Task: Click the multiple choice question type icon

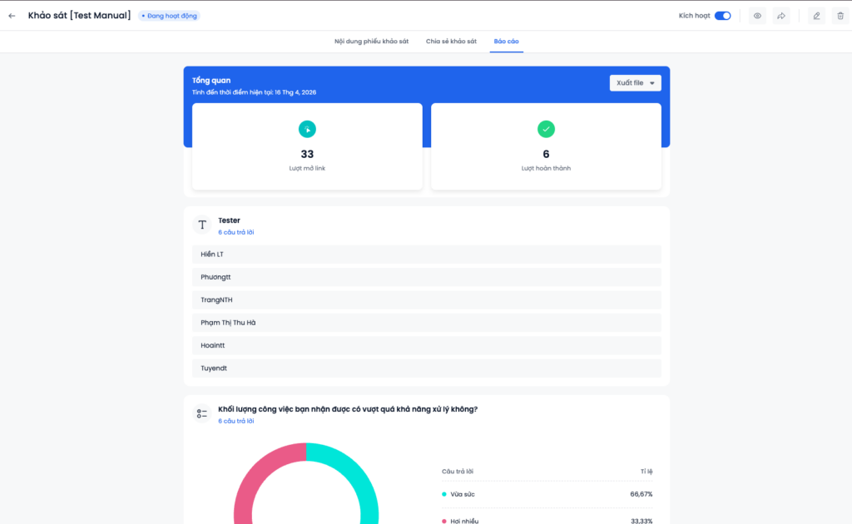Action: click(x=202, y=413)
